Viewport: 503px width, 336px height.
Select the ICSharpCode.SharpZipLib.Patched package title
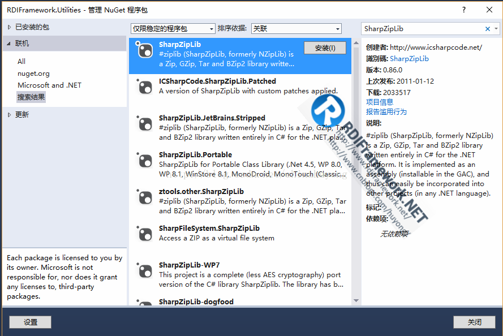pos(217,81)
